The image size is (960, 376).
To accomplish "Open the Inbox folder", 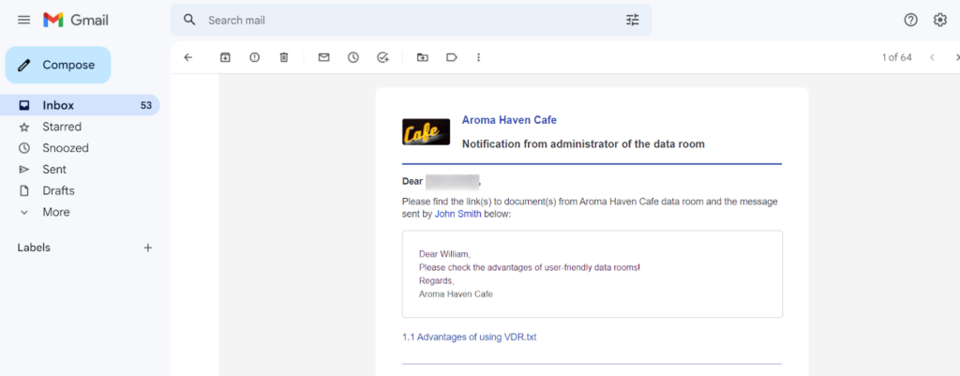I will tap(58, 105).
